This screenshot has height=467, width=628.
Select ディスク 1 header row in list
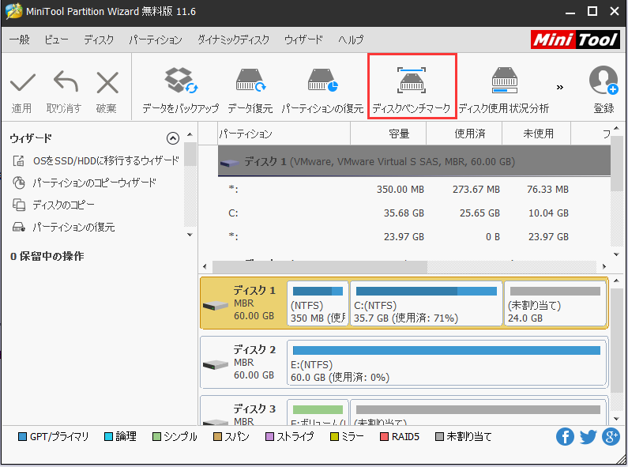click(x=414, y=161)
